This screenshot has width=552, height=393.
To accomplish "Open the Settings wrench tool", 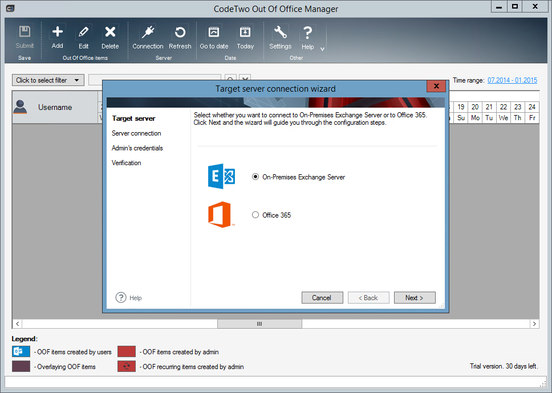I will (280, 37).
